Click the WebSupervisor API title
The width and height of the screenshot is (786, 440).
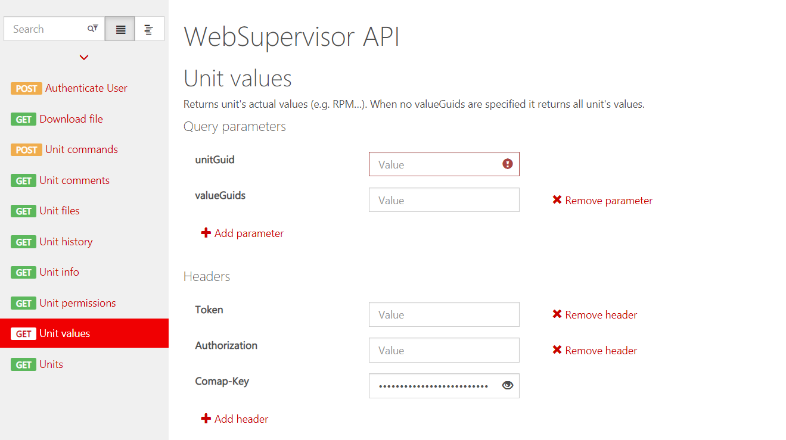tap(292, 37)
